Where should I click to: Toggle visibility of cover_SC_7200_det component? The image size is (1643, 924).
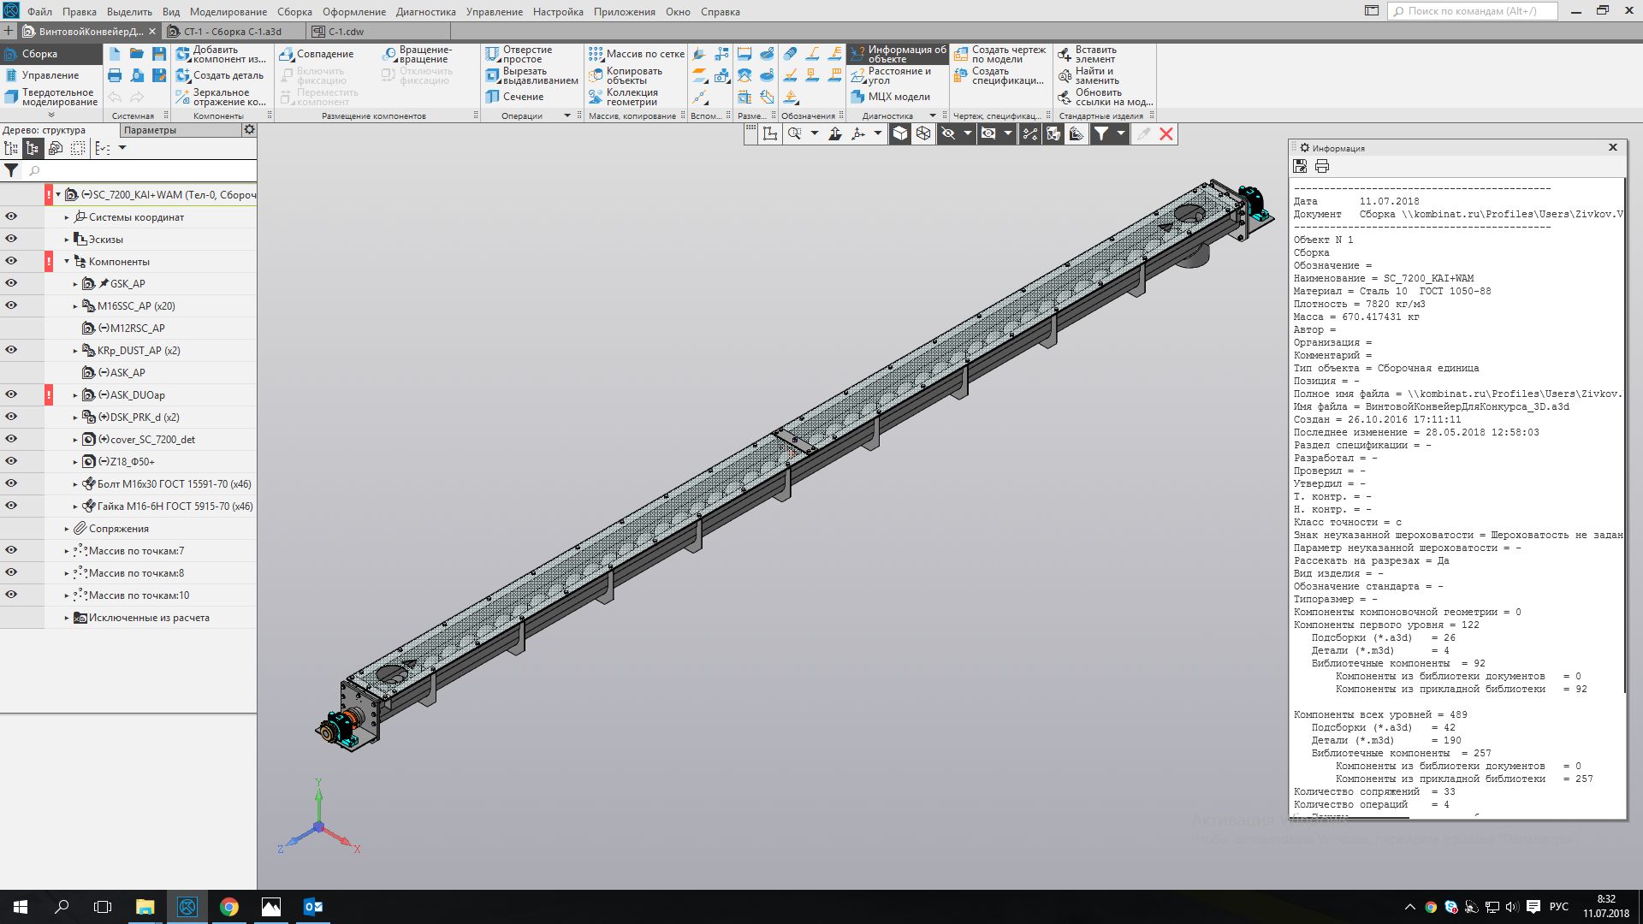[11, 439]
